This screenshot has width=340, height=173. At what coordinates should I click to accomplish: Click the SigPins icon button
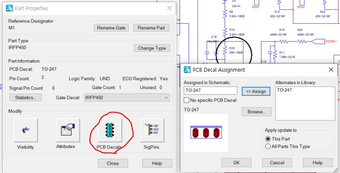pyautogui.click(x=152, y=129)
